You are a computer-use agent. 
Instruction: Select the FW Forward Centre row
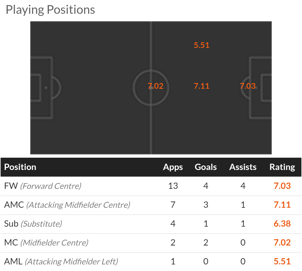pos(151,186)
